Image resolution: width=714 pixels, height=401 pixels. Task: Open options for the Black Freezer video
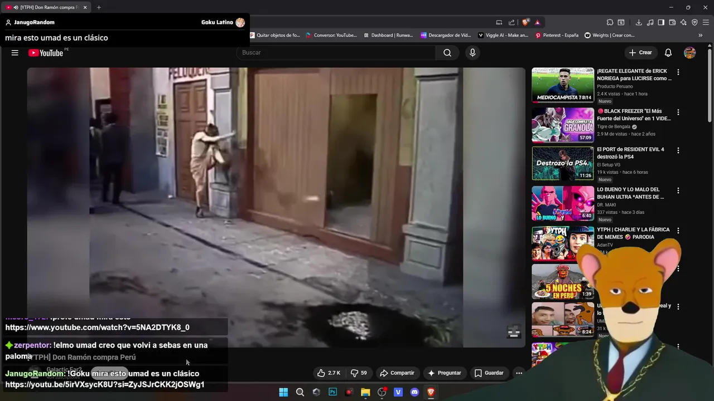(678, 113)
